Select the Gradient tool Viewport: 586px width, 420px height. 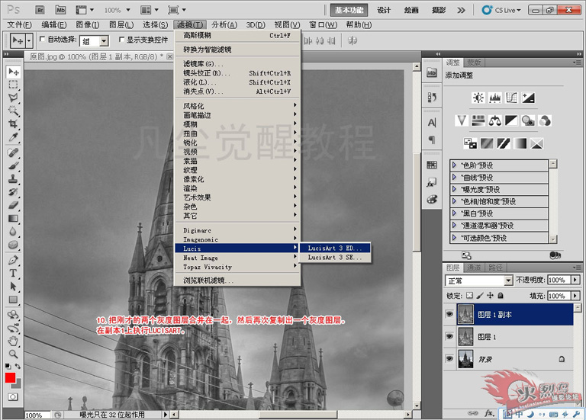14,219
